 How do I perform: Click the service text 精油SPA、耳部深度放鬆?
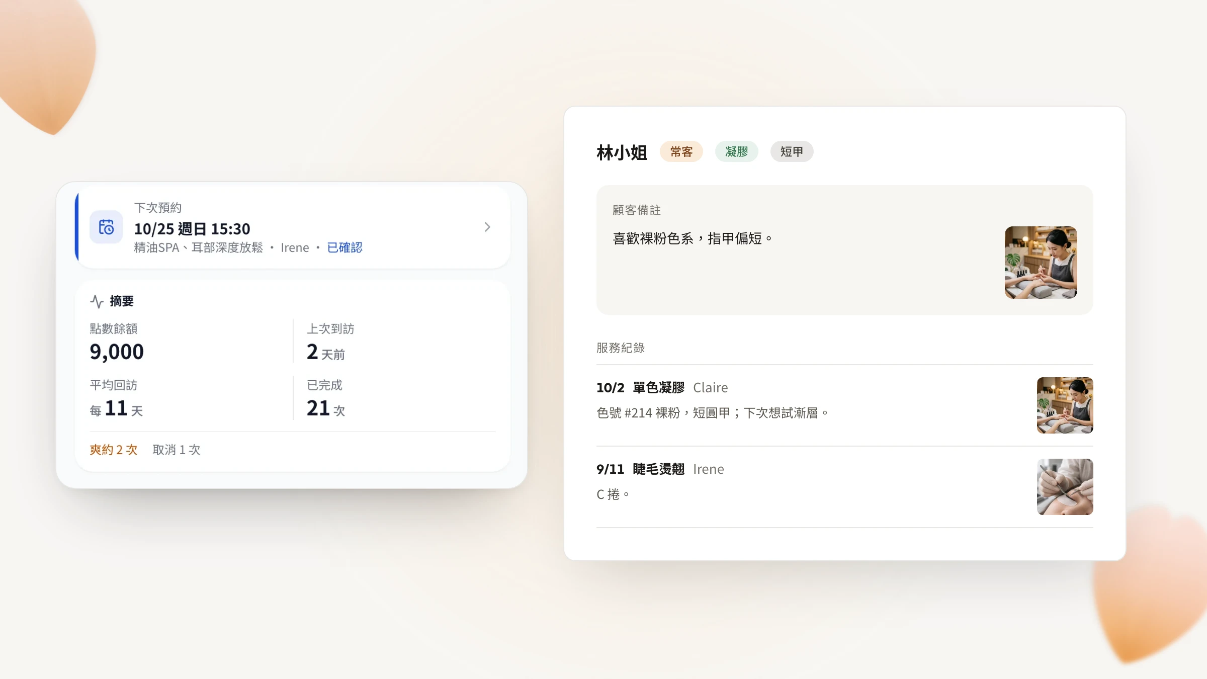(198, 247)
